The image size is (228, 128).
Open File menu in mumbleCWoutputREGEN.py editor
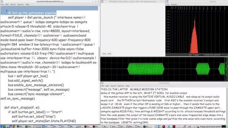(2, 5)
